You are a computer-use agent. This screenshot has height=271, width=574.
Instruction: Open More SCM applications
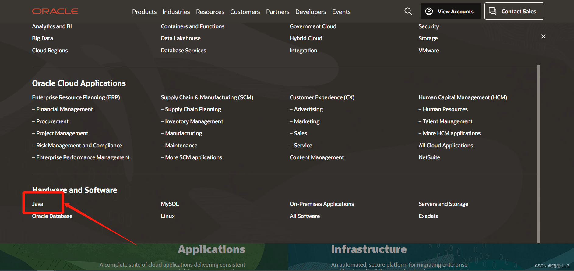[192, 157]
